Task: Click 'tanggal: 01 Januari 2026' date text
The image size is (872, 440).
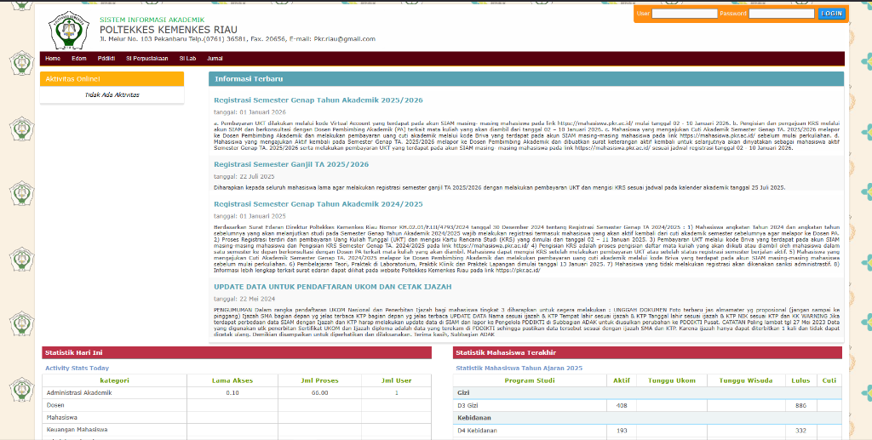Action: (x=250, y=112)
